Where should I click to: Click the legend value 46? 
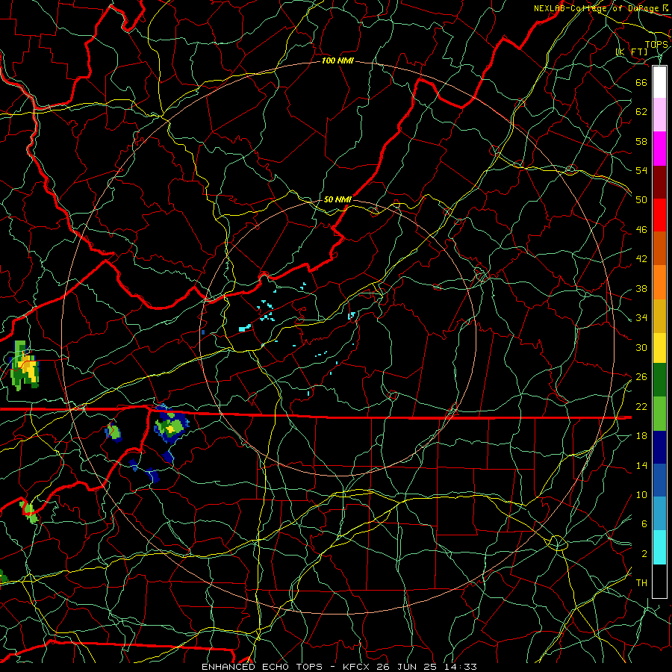641,230
